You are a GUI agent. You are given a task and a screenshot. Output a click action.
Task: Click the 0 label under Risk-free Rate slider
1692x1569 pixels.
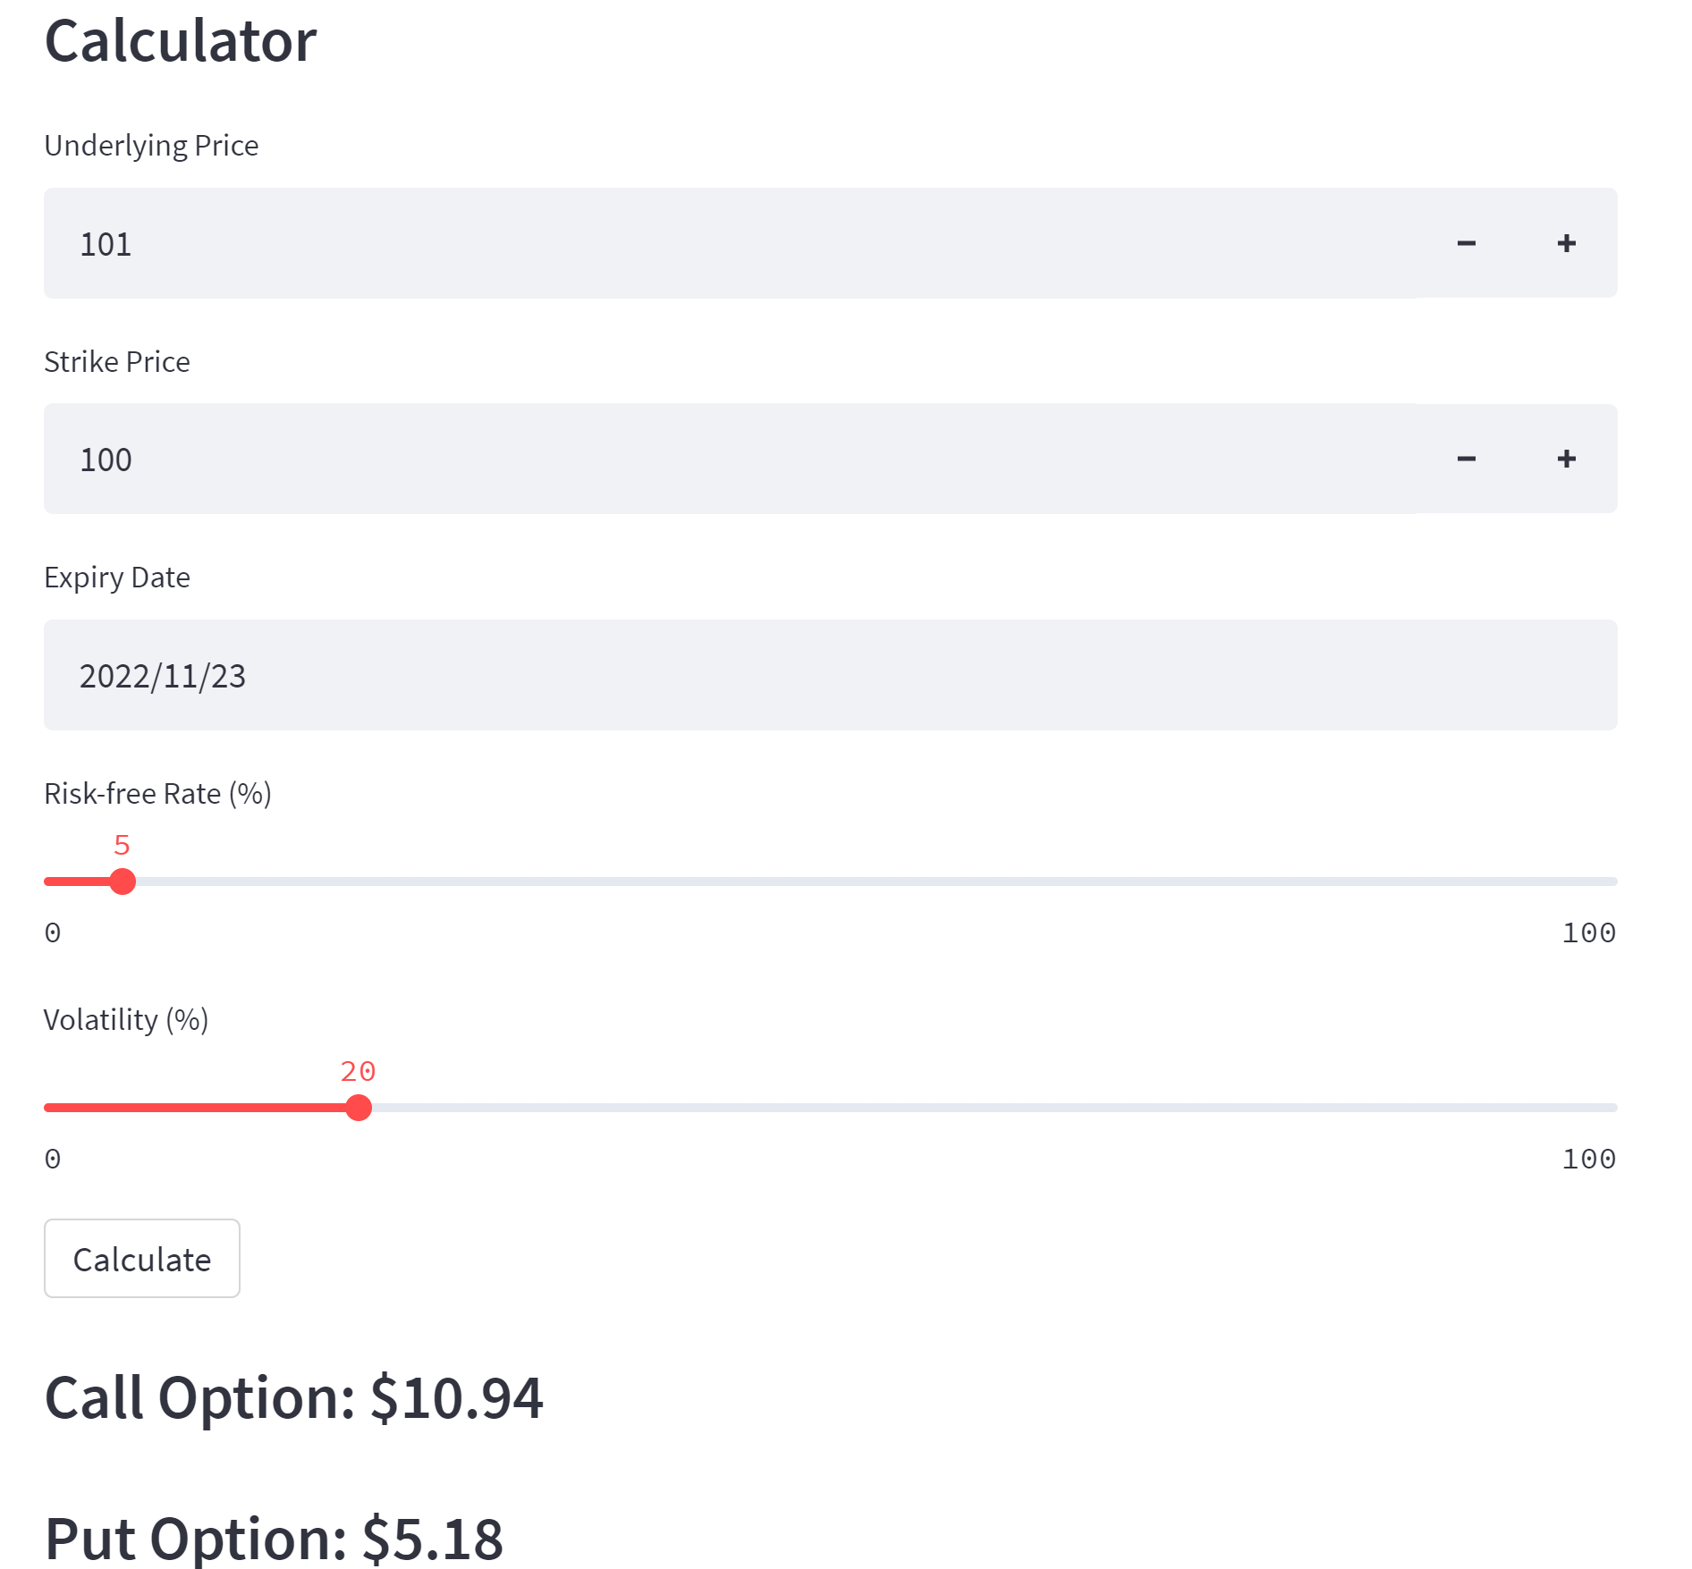52,932
